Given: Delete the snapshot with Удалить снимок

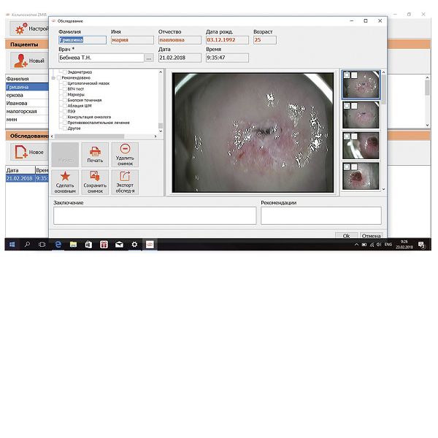Looking at the screenshot, I should click(125, 155).
